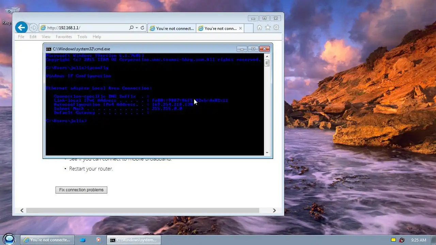Close the cmd.exe window

(x=264, y=49)
